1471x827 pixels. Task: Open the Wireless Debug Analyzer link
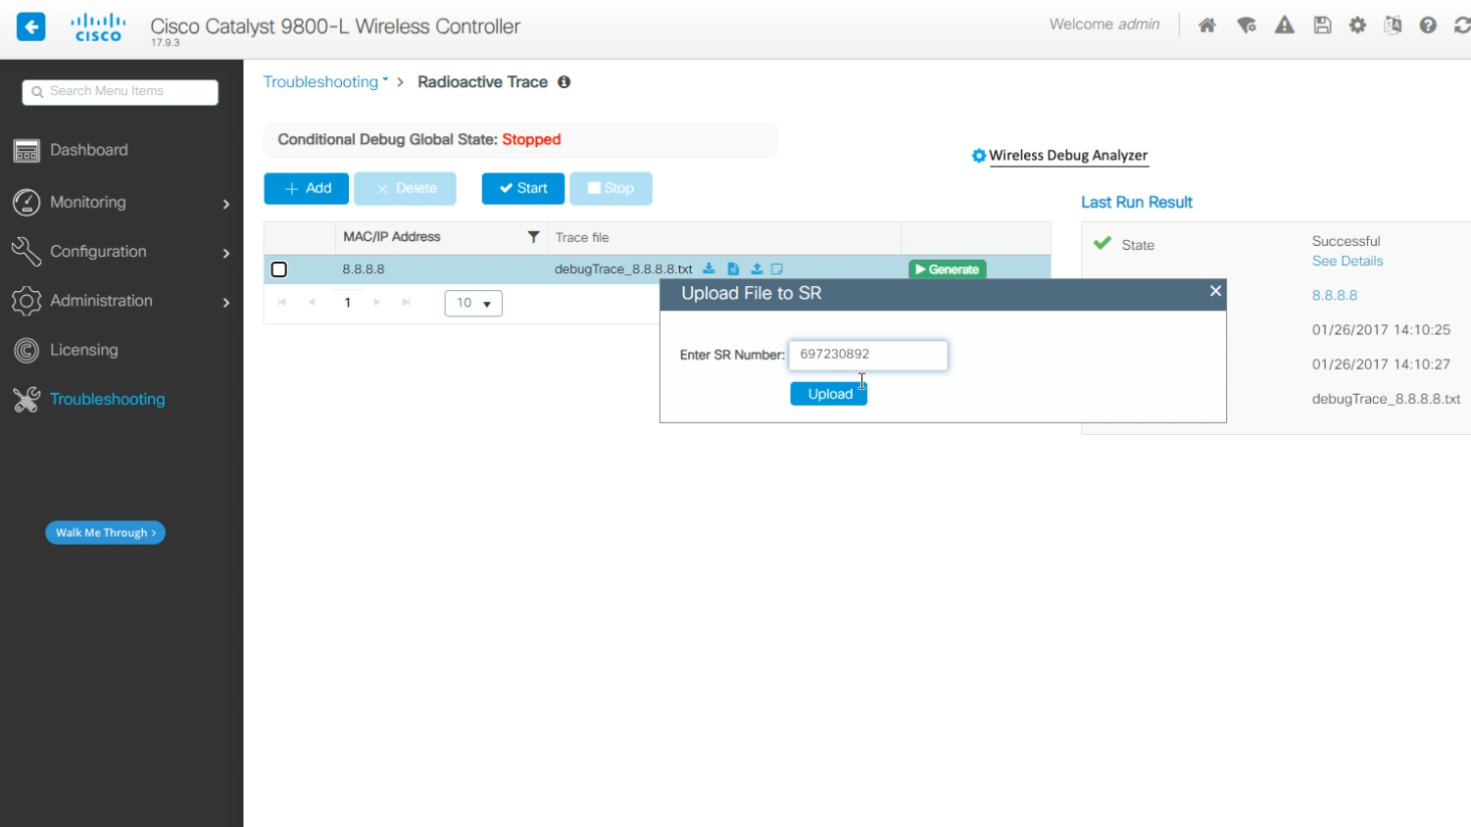click(1068, 156)
